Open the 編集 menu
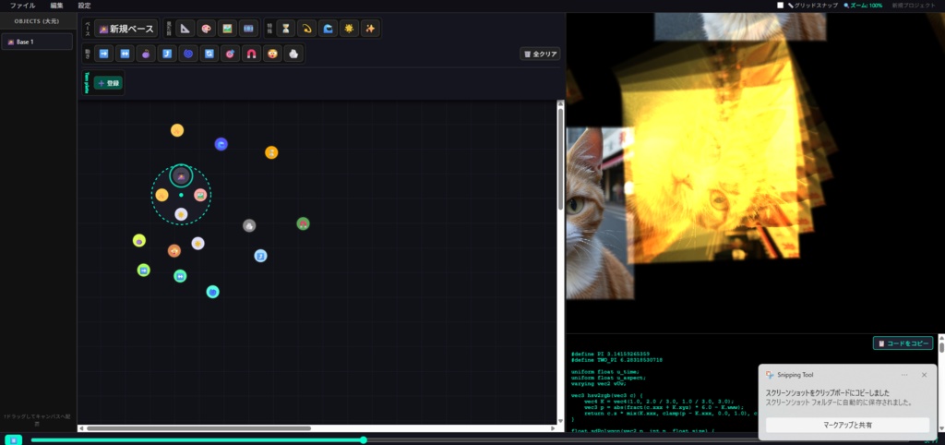This screenshot has width=945, height=445. (56, 6)
